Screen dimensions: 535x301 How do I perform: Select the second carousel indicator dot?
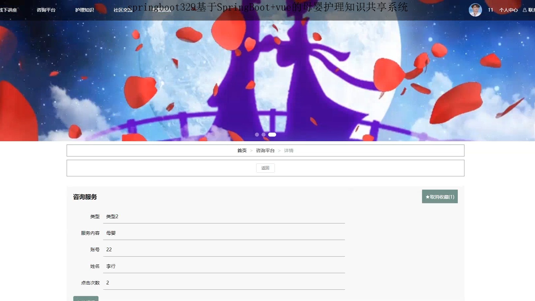(264, 135)
